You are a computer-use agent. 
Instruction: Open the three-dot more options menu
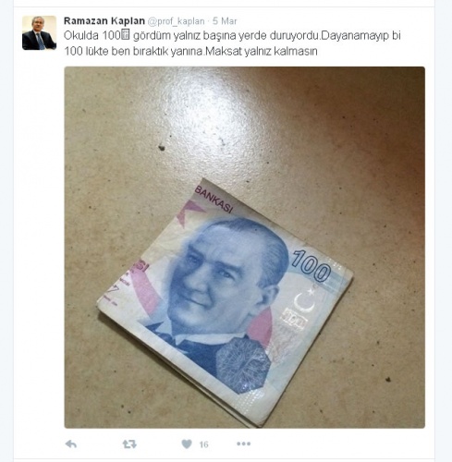(243, 444)
